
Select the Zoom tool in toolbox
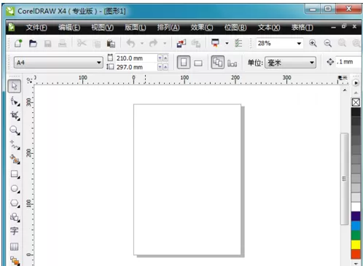click(x=15, y=130)
